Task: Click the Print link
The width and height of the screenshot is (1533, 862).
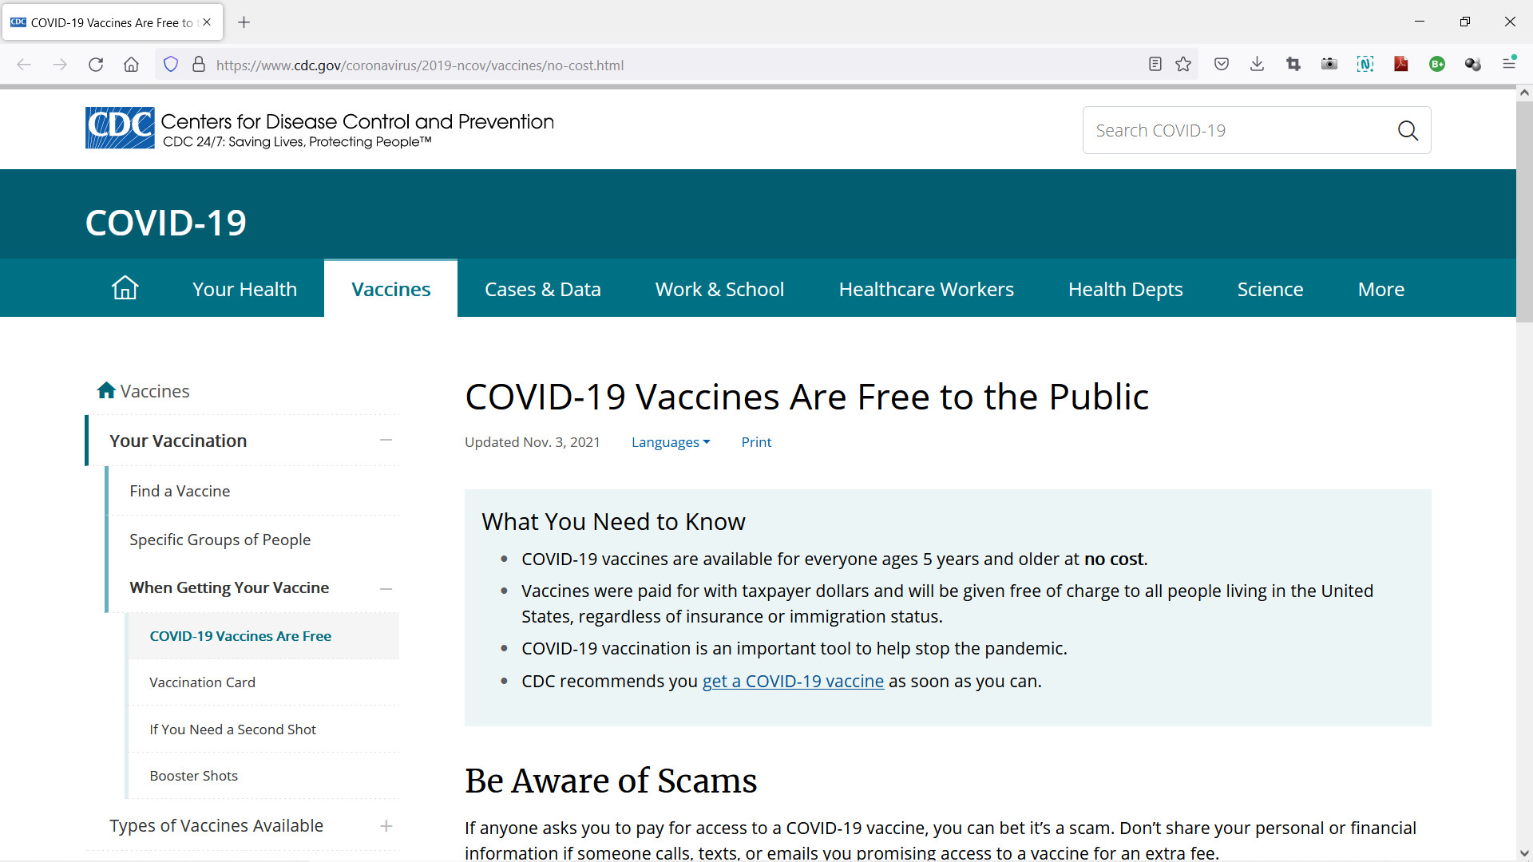Action: (x=756, y=442)
